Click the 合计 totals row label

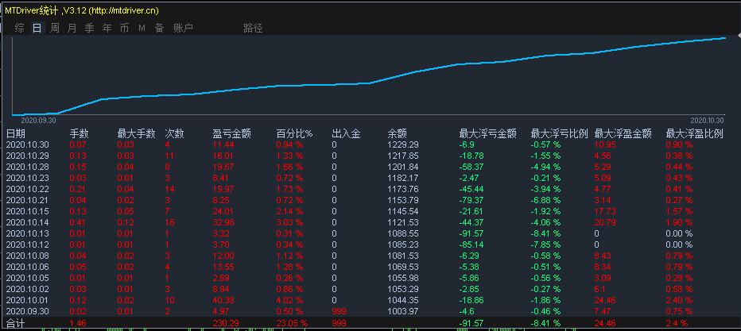(15, 323)
